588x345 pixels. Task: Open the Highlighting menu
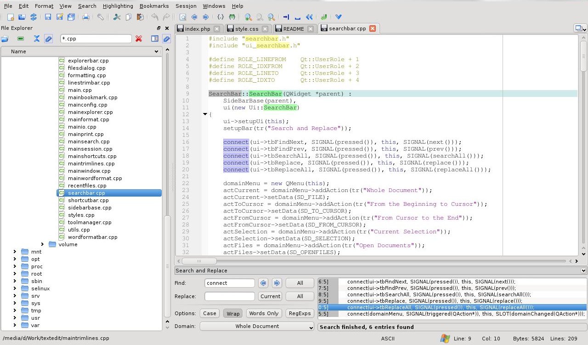point(118,6)
